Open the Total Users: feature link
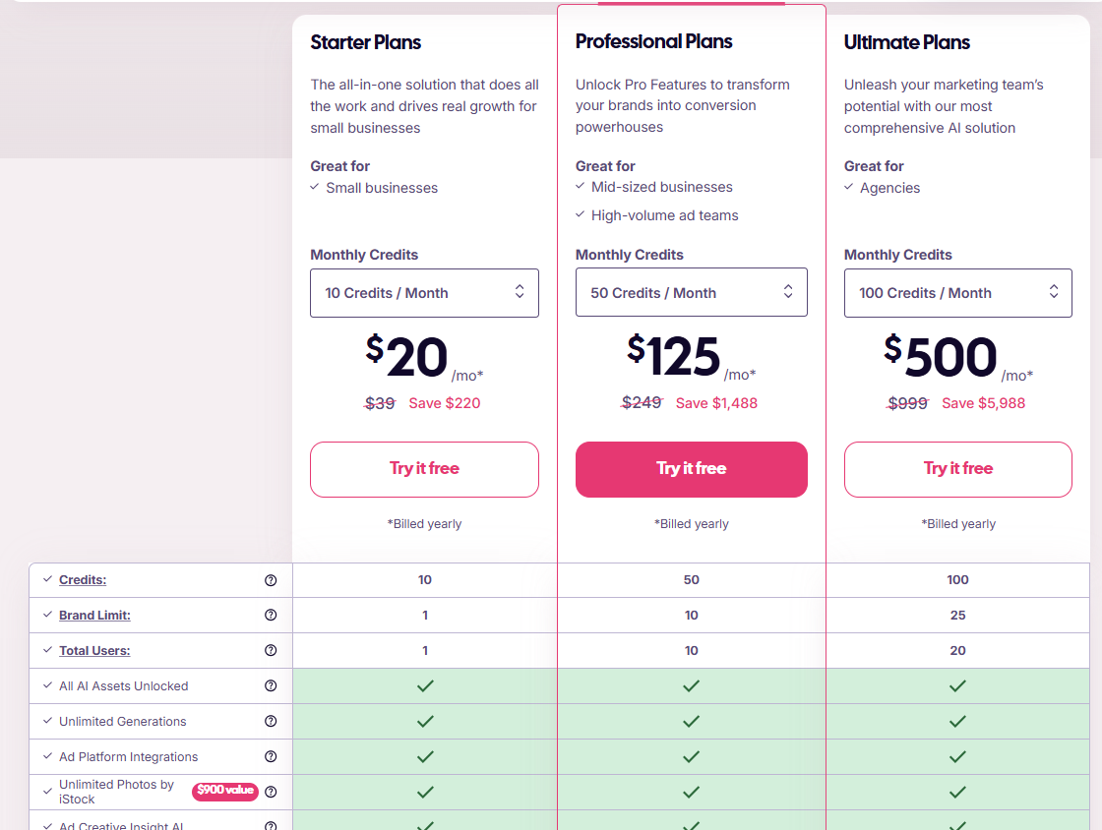 coord(94,651)
